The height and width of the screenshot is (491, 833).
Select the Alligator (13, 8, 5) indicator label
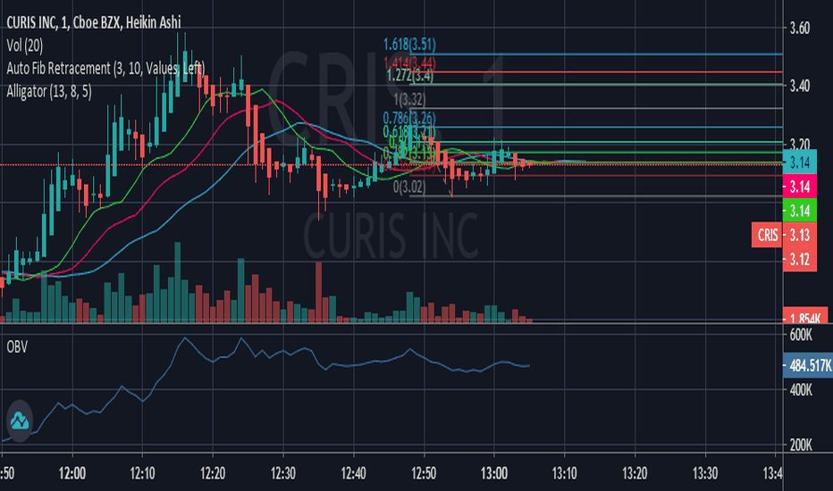[x=49, y=91]
